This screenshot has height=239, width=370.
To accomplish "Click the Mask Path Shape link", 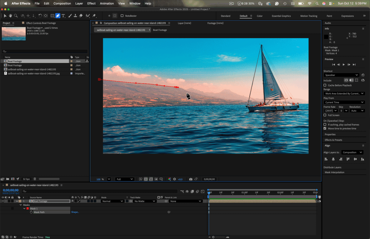I will 75,212.
